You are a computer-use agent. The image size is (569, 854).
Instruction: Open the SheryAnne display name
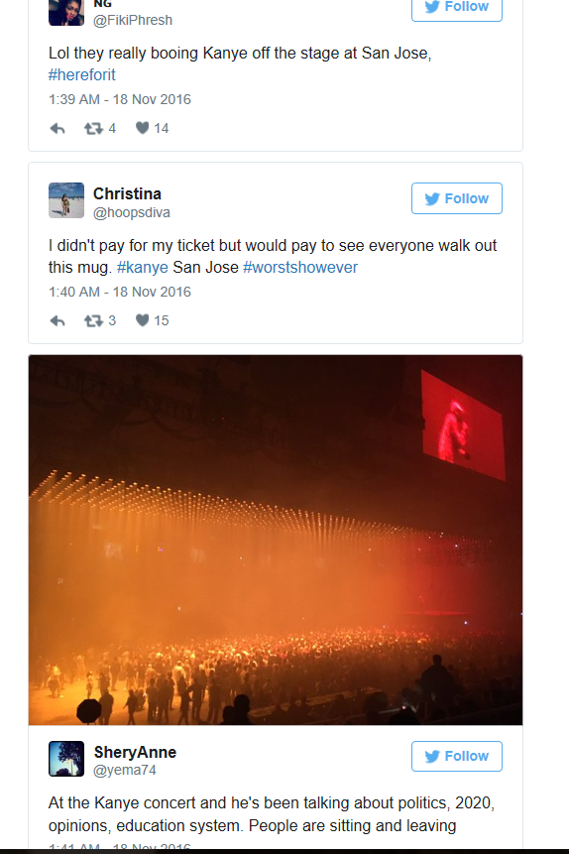coord(135,752)
